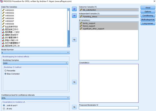Click the arrow button beside Independent Variable

(x=74, y=15)
